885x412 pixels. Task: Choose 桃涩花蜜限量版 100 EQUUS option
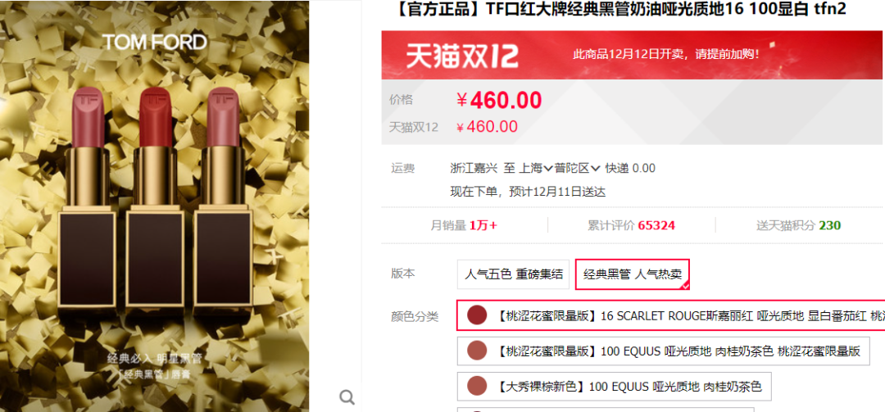coord(663,351)
